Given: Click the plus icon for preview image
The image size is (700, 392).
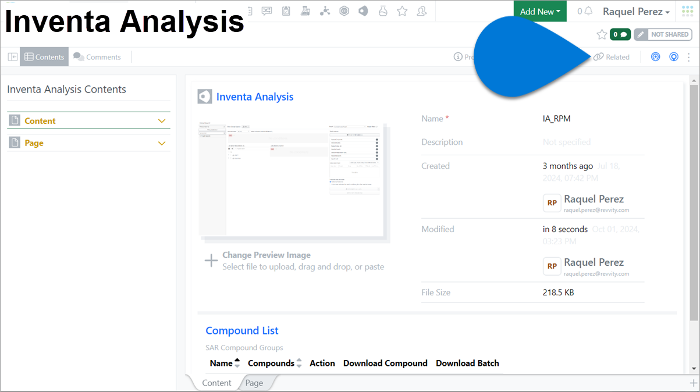Looking at the screenshot, I should (211, 261).
